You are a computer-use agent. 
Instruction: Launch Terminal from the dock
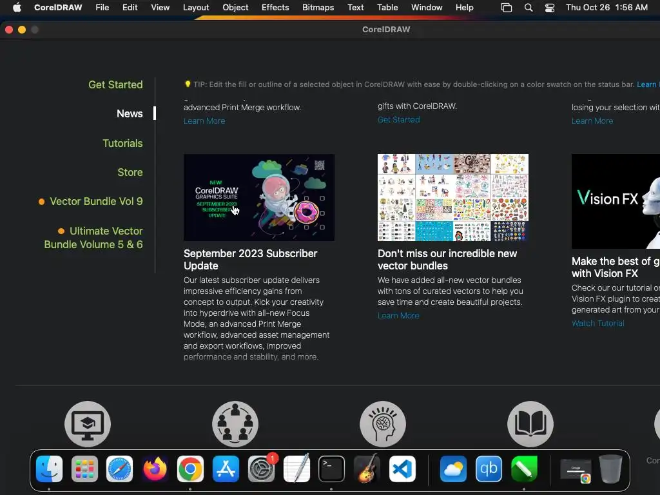pos(331,469)
